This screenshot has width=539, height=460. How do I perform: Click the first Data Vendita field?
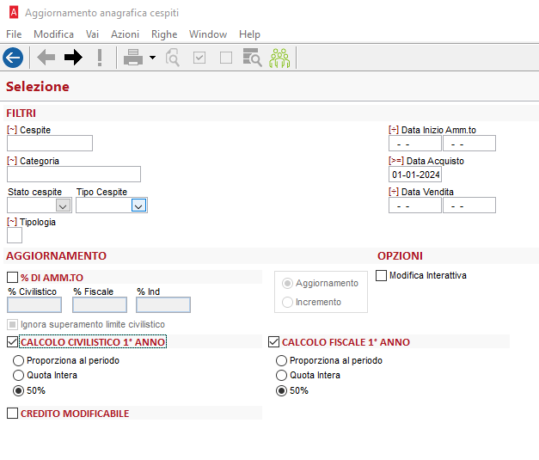point(415,205)
